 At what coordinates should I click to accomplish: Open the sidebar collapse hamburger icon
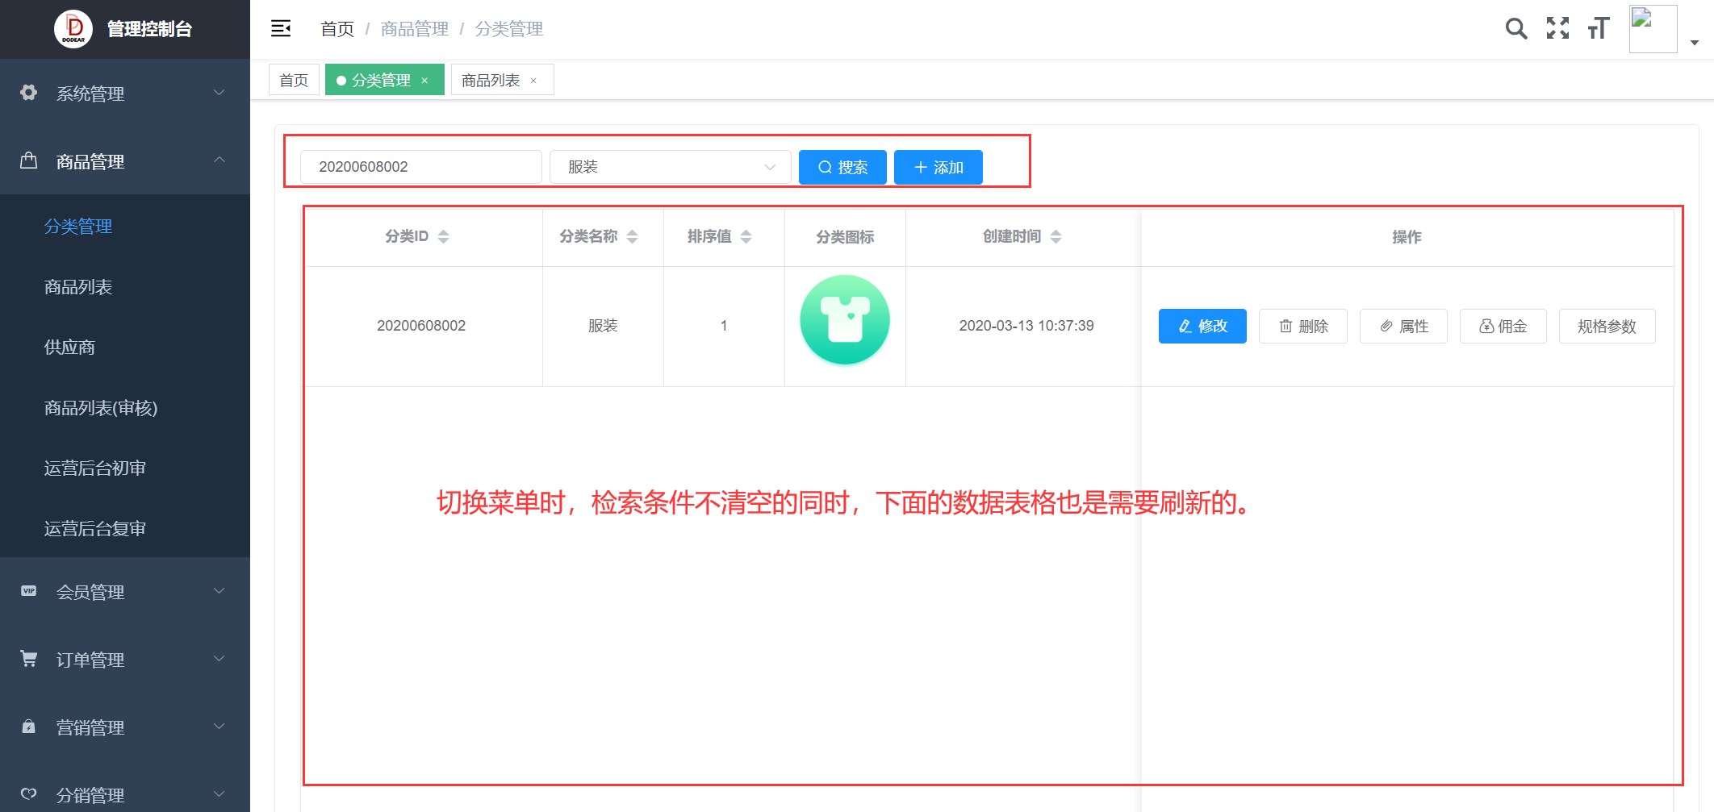coord(281,28)
